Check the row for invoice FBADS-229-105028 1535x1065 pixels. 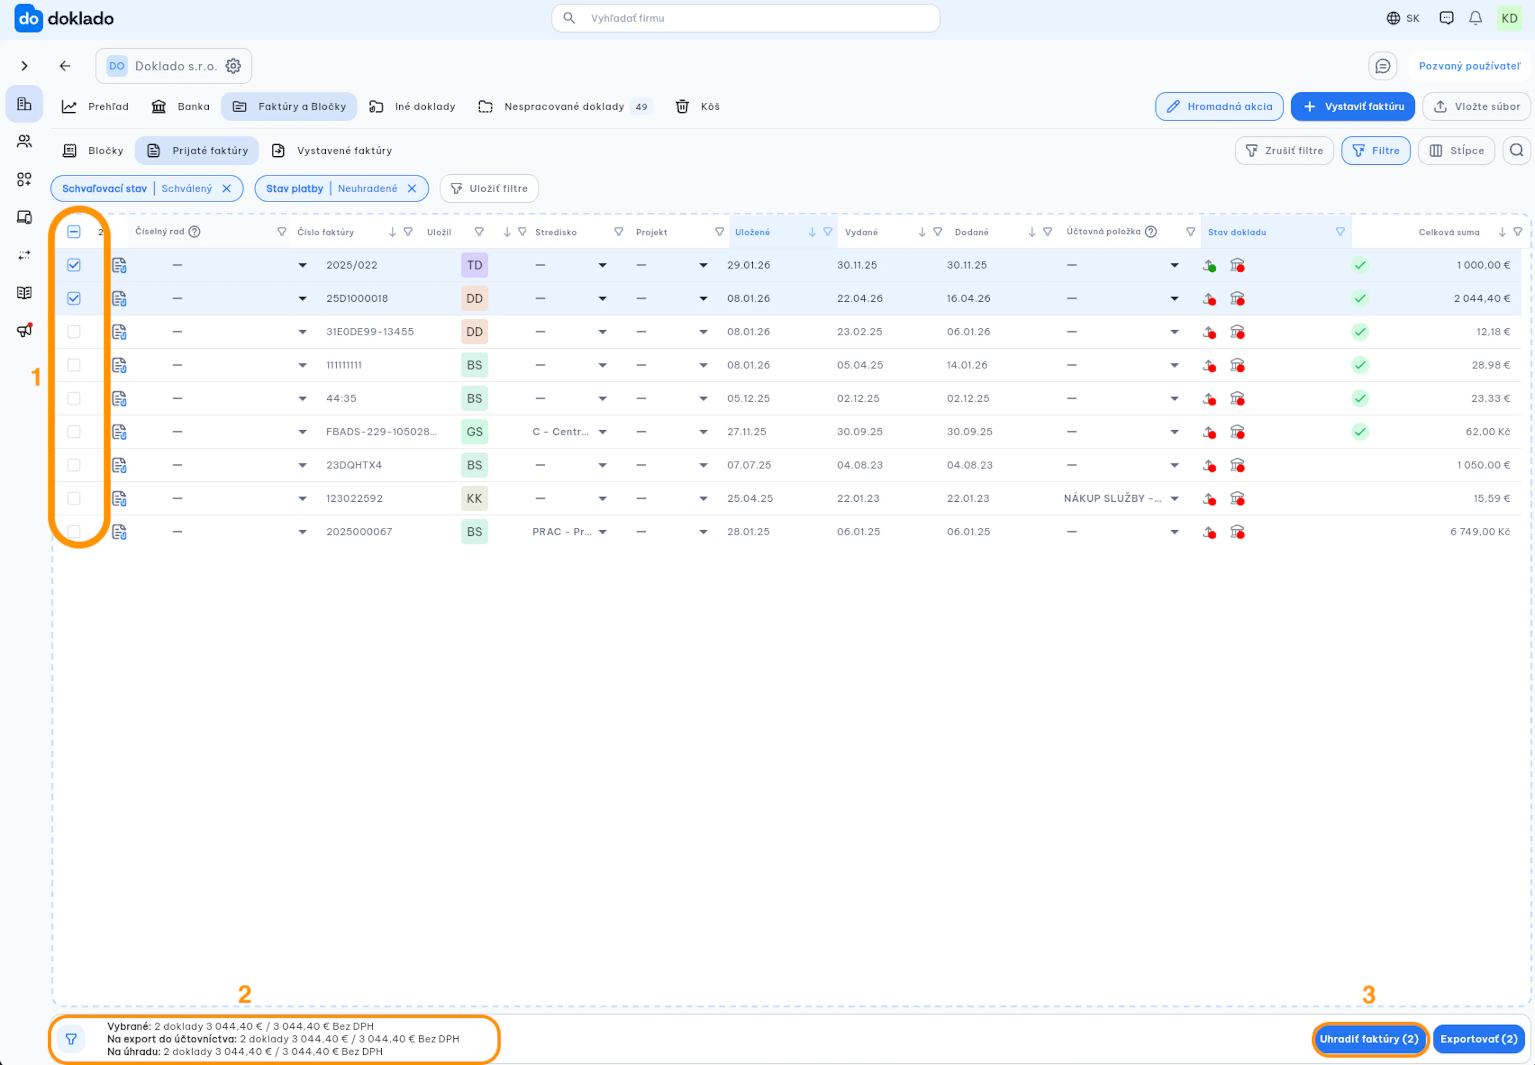74,432
